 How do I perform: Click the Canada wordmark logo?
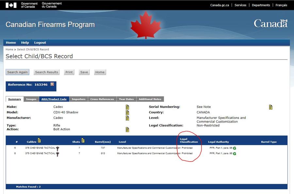pyautogui.click(x=270, y=24)
